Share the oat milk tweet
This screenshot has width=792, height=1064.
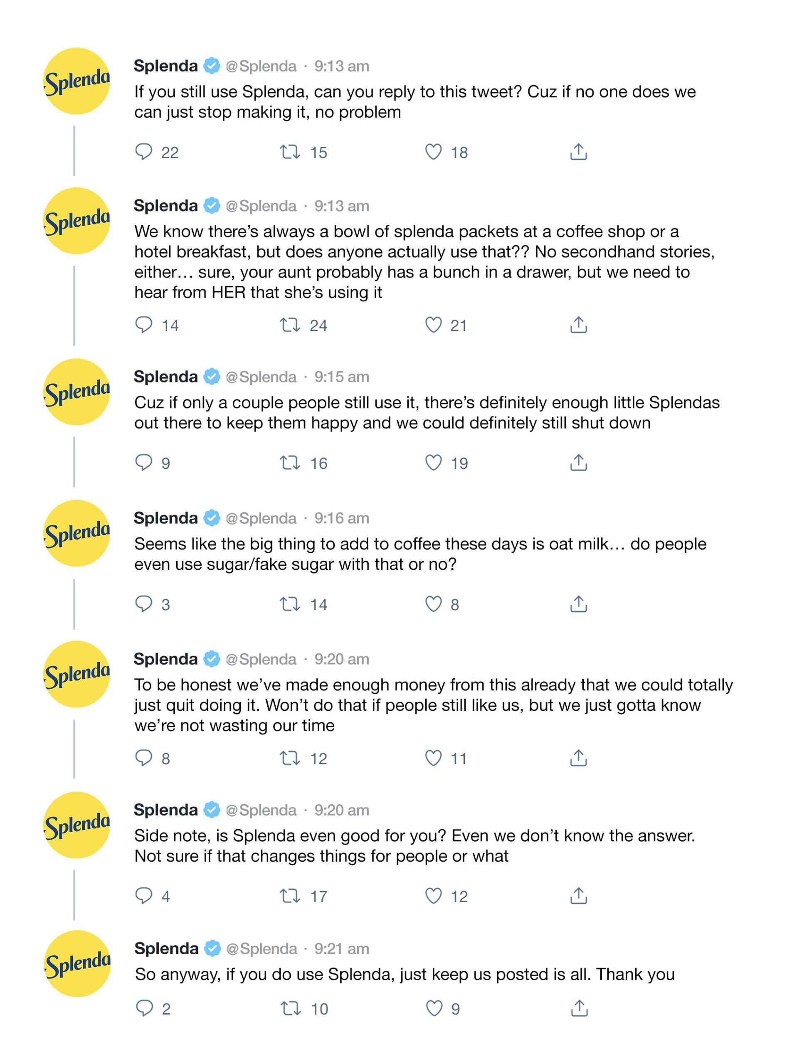[x=578, y=604]
